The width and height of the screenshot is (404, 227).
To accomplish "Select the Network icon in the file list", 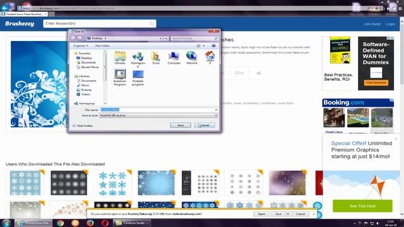I will tap(192, 58).
